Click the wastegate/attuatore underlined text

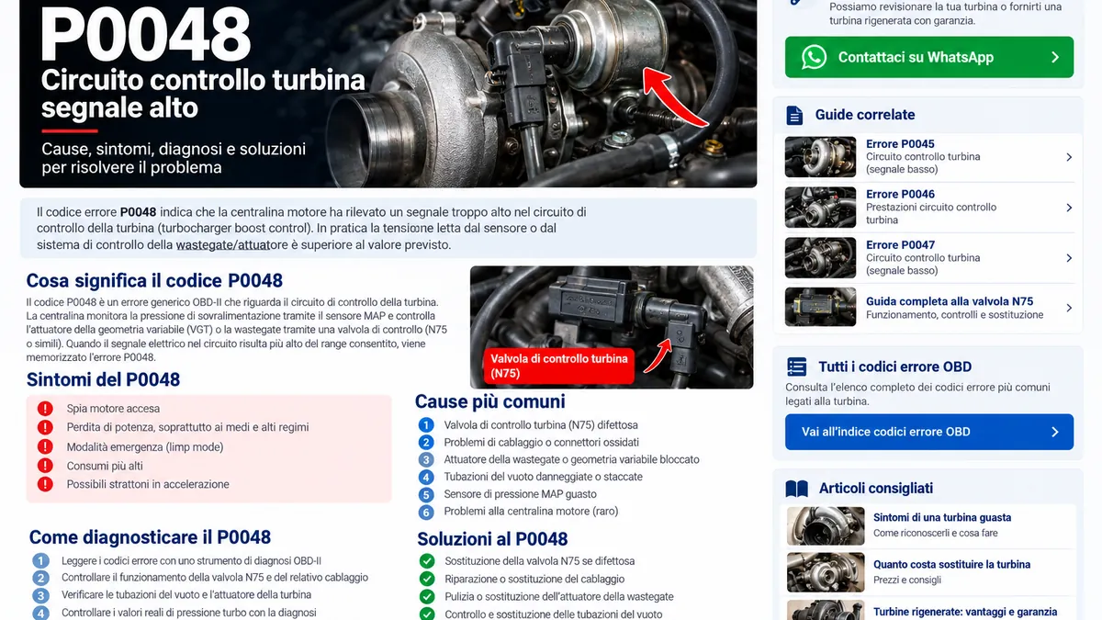(231, 245)
